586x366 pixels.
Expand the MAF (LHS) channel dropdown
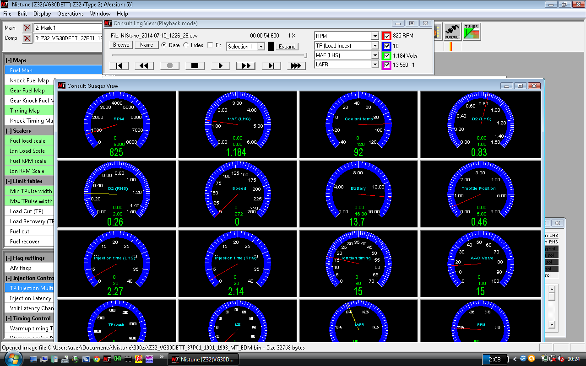tap(374, 55)
